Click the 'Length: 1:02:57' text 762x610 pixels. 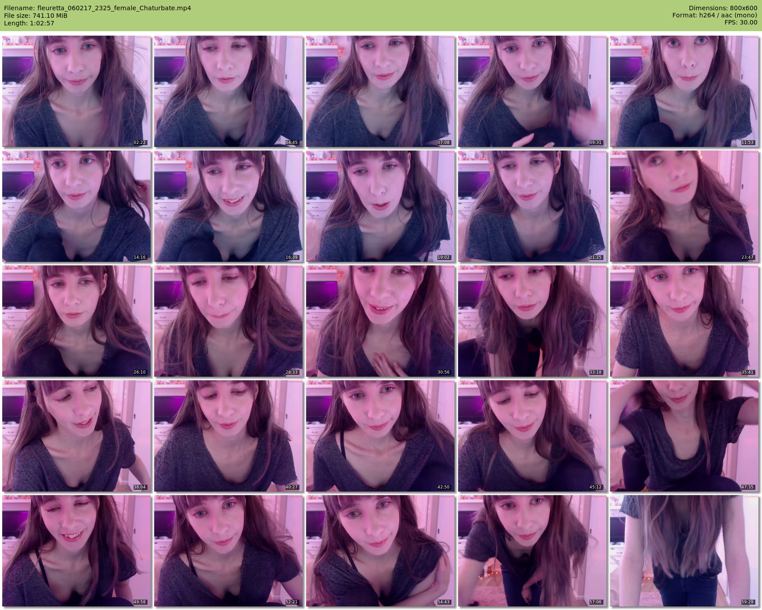29,23
